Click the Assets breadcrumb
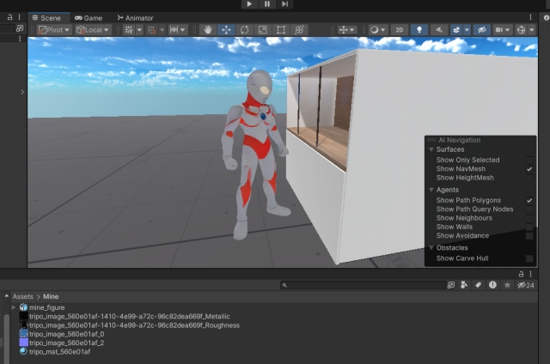This screenshot has height=364, width=550. [x=23, y=296]
